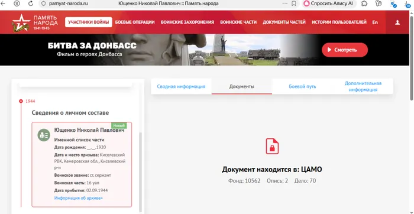Click the site security shield icon

(x=44, y=4)
